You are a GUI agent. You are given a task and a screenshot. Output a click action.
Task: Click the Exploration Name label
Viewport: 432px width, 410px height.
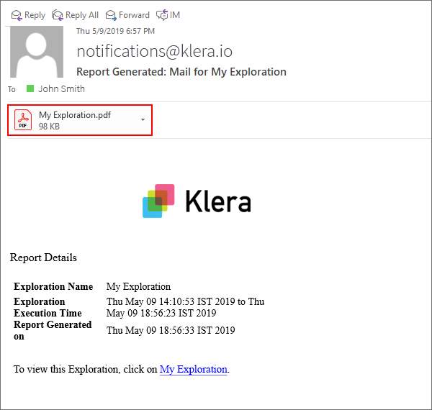(53, 286)
